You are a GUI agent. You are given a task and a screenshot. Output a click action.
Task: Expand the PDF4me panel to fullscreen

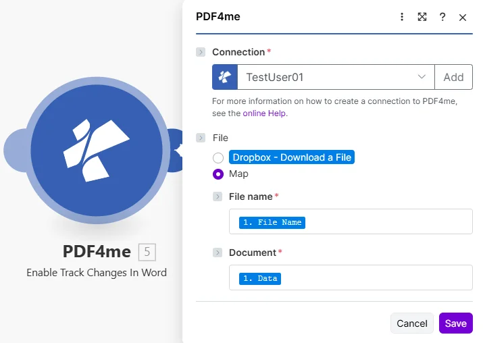click(x=422, y=17)
